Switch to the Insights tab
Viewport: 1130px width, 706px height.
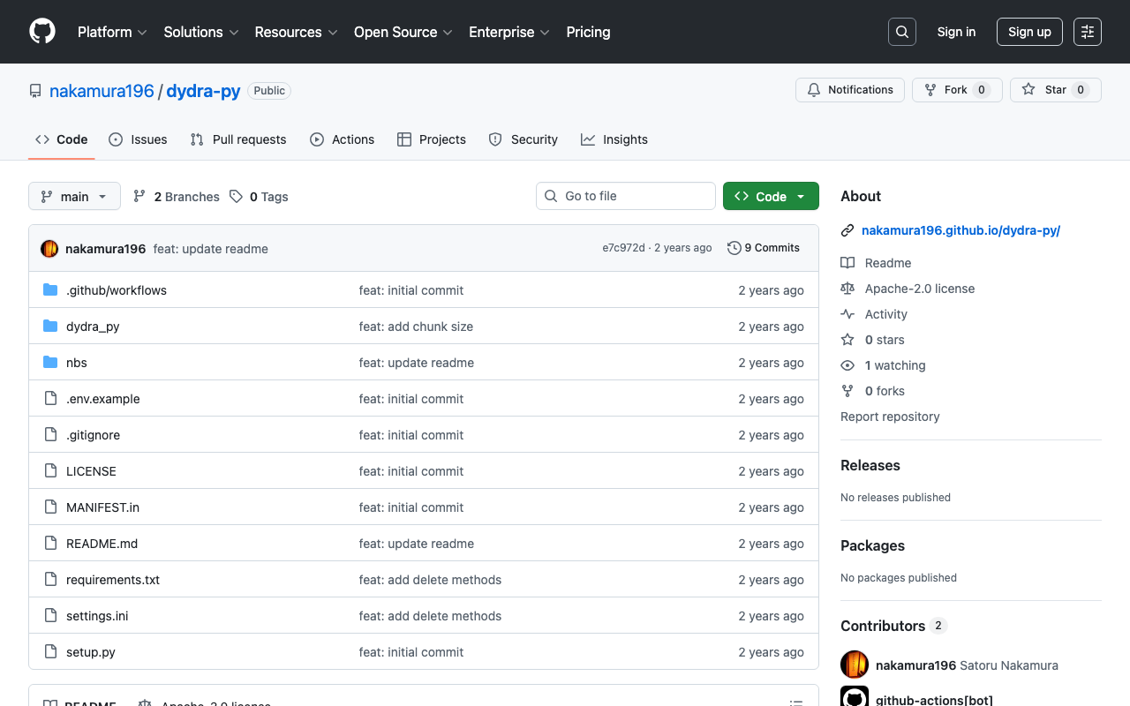[x=614, y=139]
